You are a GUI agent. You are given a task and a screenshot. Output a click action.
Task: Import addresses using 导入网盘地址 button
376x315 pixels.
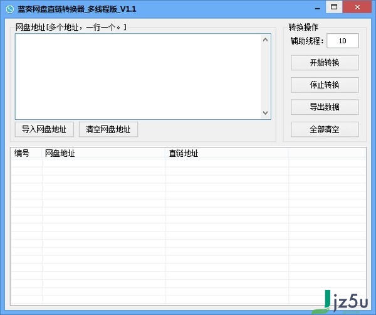click(x=44, y=129)
